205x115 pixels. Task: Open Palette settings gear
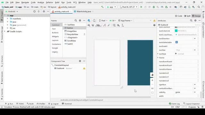[80, 20]
